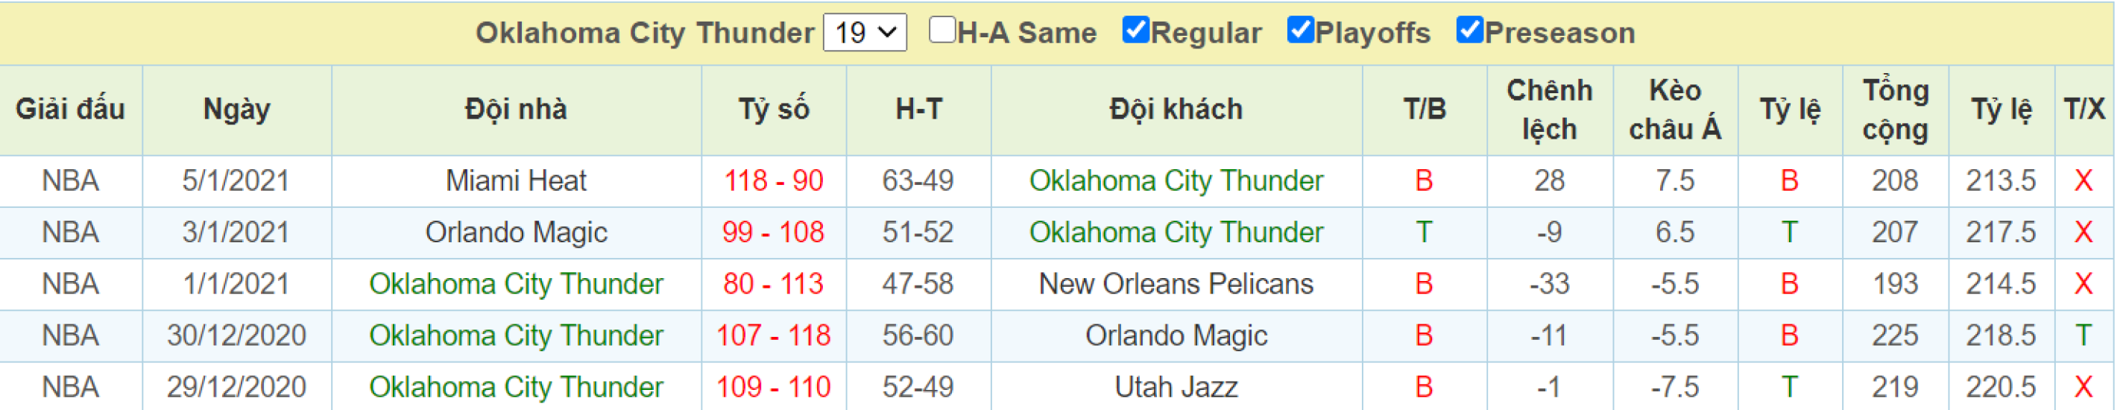Click Oklahoma City Thunder on 1/1/2021 row
The width and height of the screenshot is (2126, 410).
click(516, 284)
